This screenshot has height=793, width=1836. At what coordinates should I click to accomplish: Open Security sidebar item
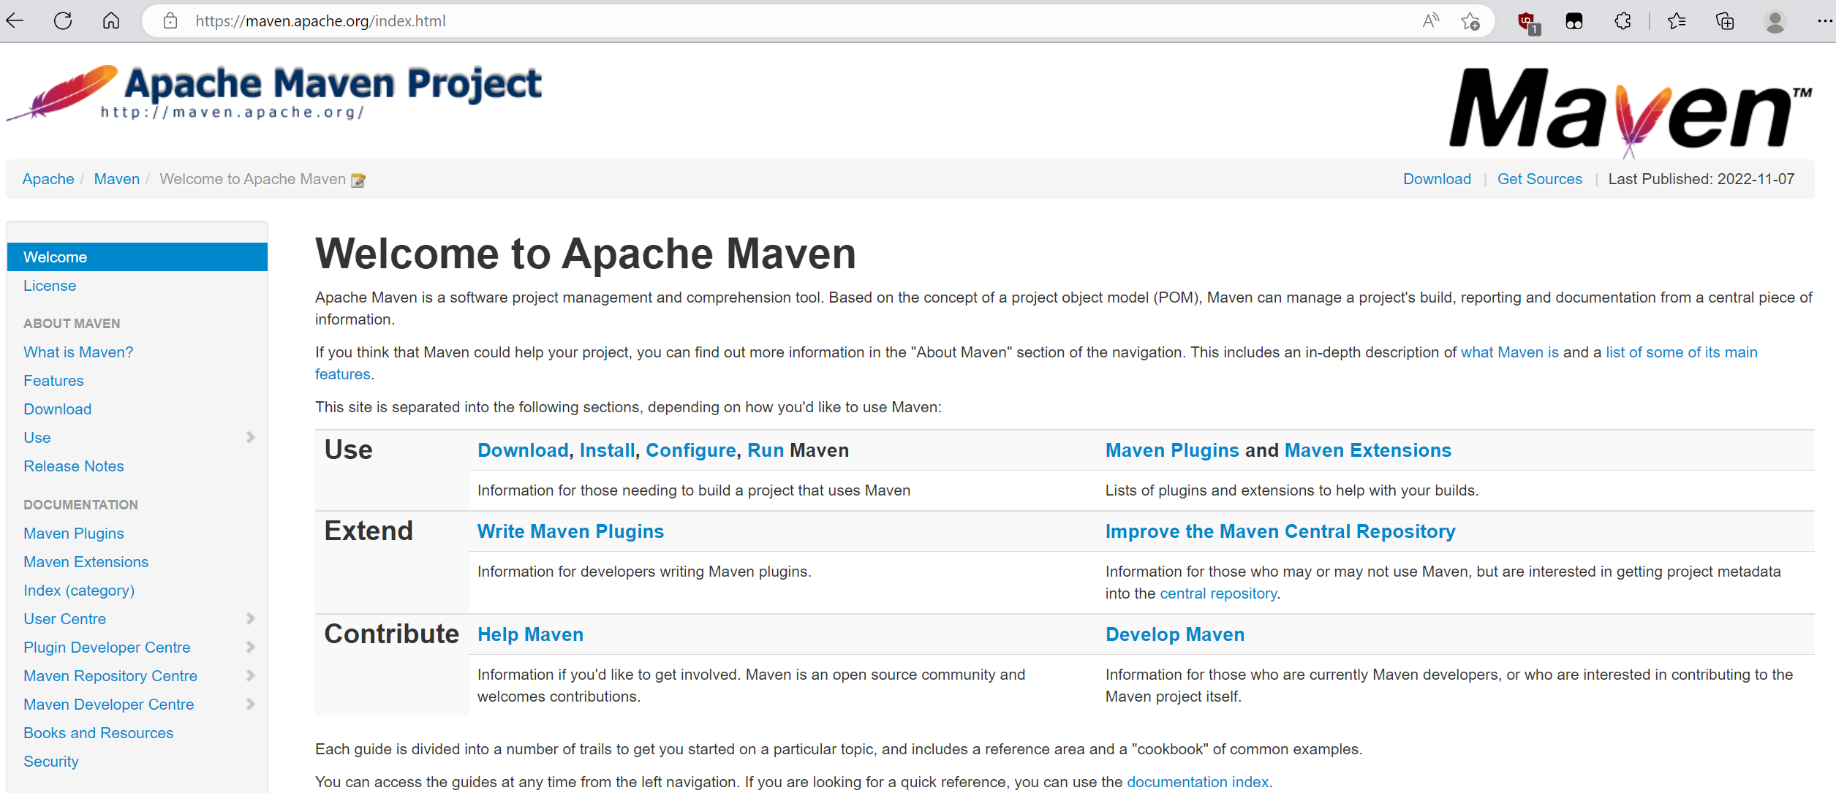click(51, 762)
